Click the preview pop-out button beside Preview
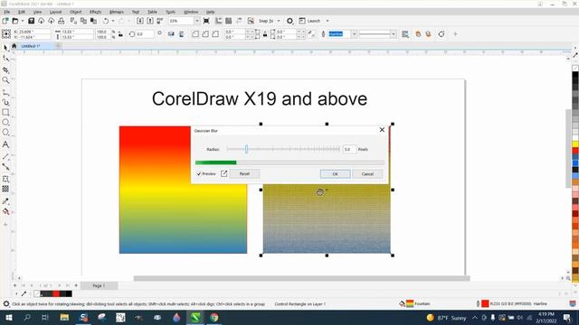Viewport: 579px width, 325px height. pyautogui.click(x=223, y=173)
